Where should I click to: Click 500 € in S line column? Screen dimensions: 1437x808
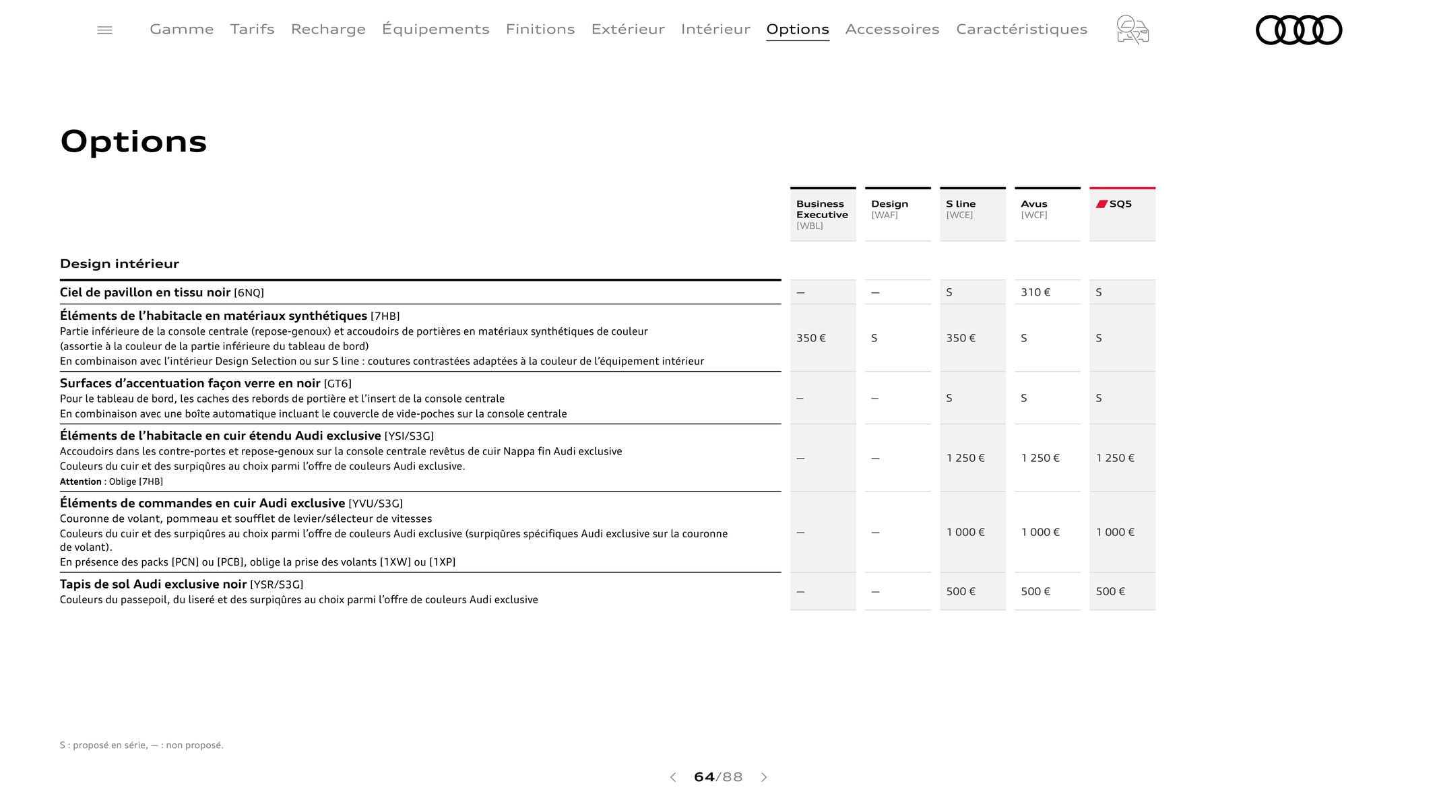(x=973, y=591)
